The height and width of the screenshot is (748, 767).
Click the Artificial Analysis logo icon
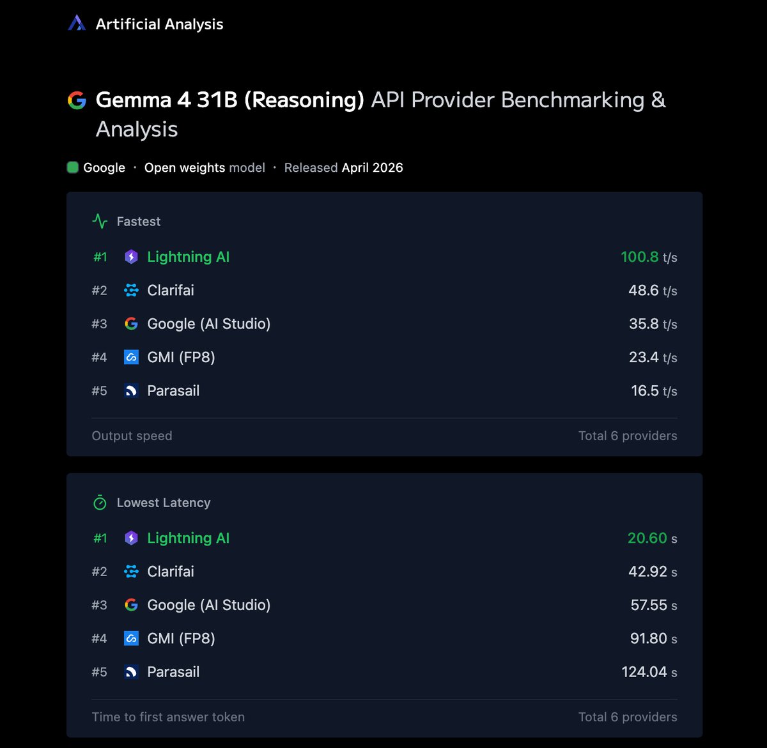[x=77, y=24]
